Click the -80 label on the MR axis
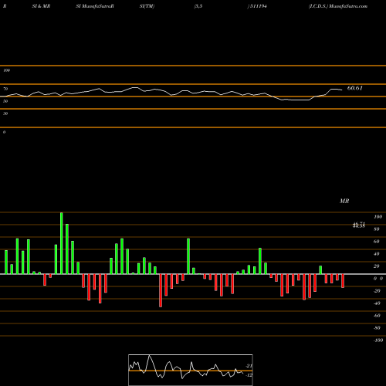This screenshot has height=386, width=386. click(377, 328)
